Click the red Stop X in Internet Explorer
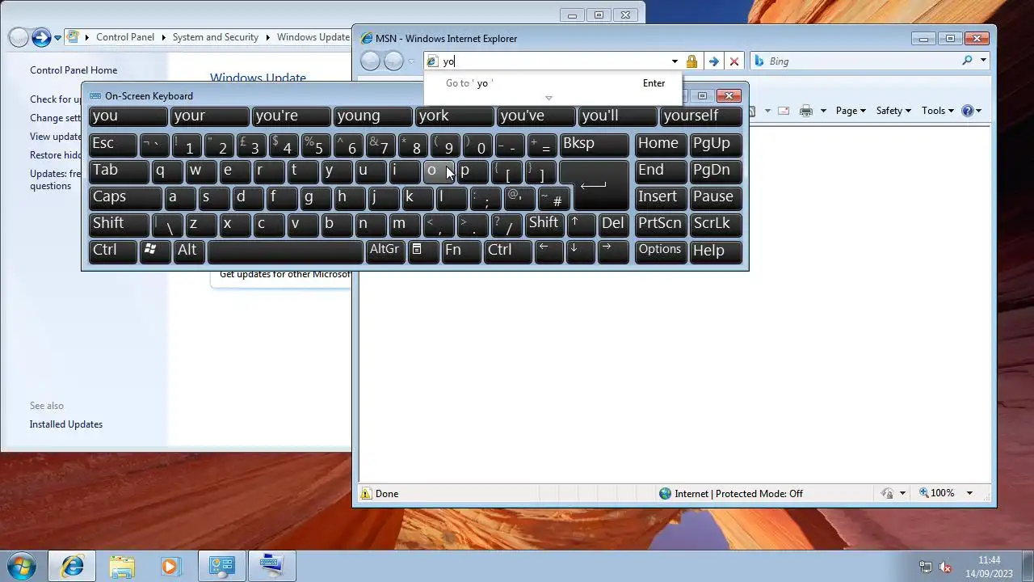 click(x=733, y=61)
